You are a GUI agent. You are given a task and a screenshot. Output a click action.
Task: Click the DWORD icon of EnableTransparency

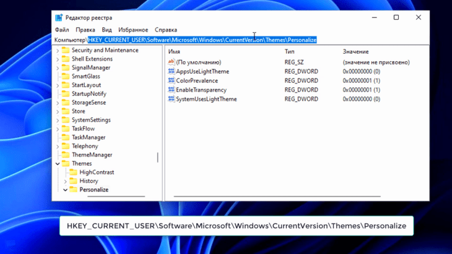coord(172,90)
